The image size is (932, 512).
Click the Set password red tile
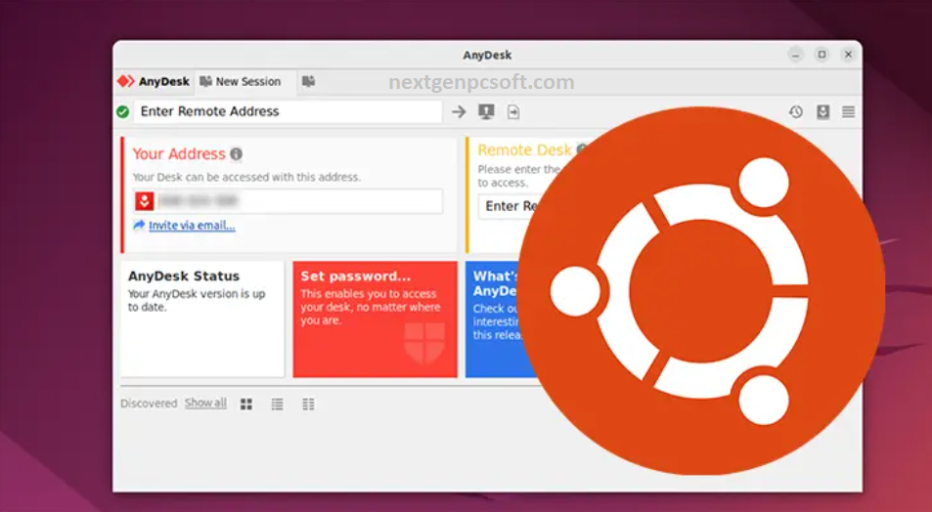click(x=375, y=319)
